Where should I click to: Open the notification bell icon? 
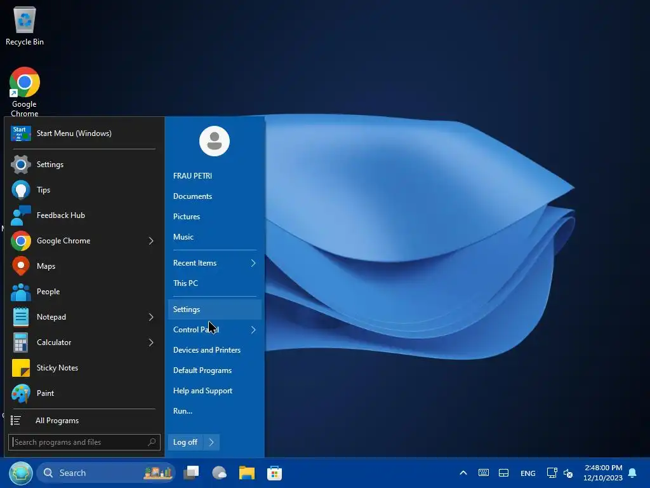coord(633,473)
